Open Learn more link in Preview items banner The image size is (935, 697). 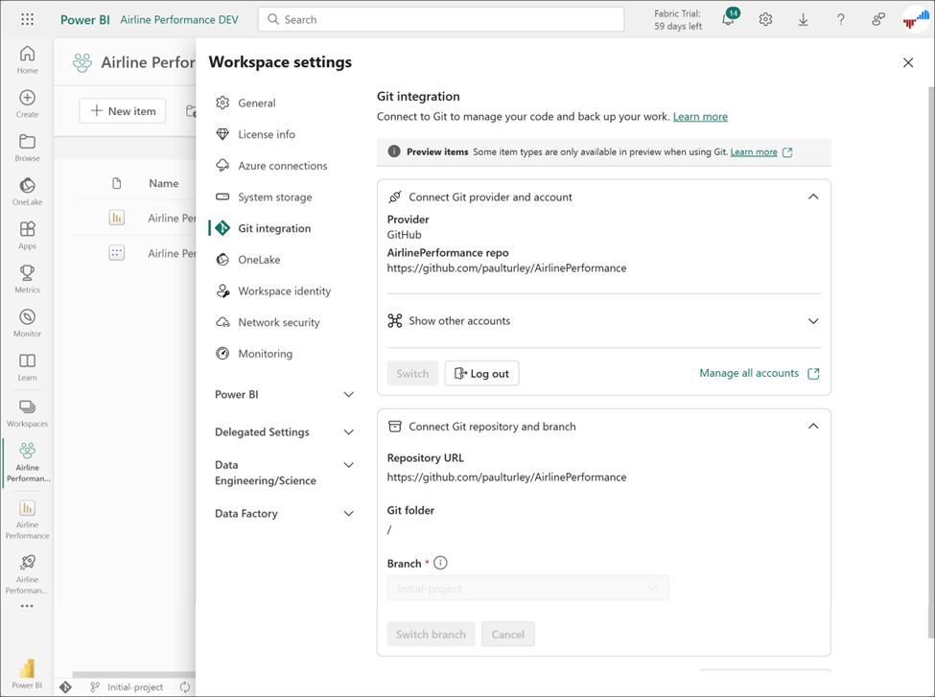754,152
